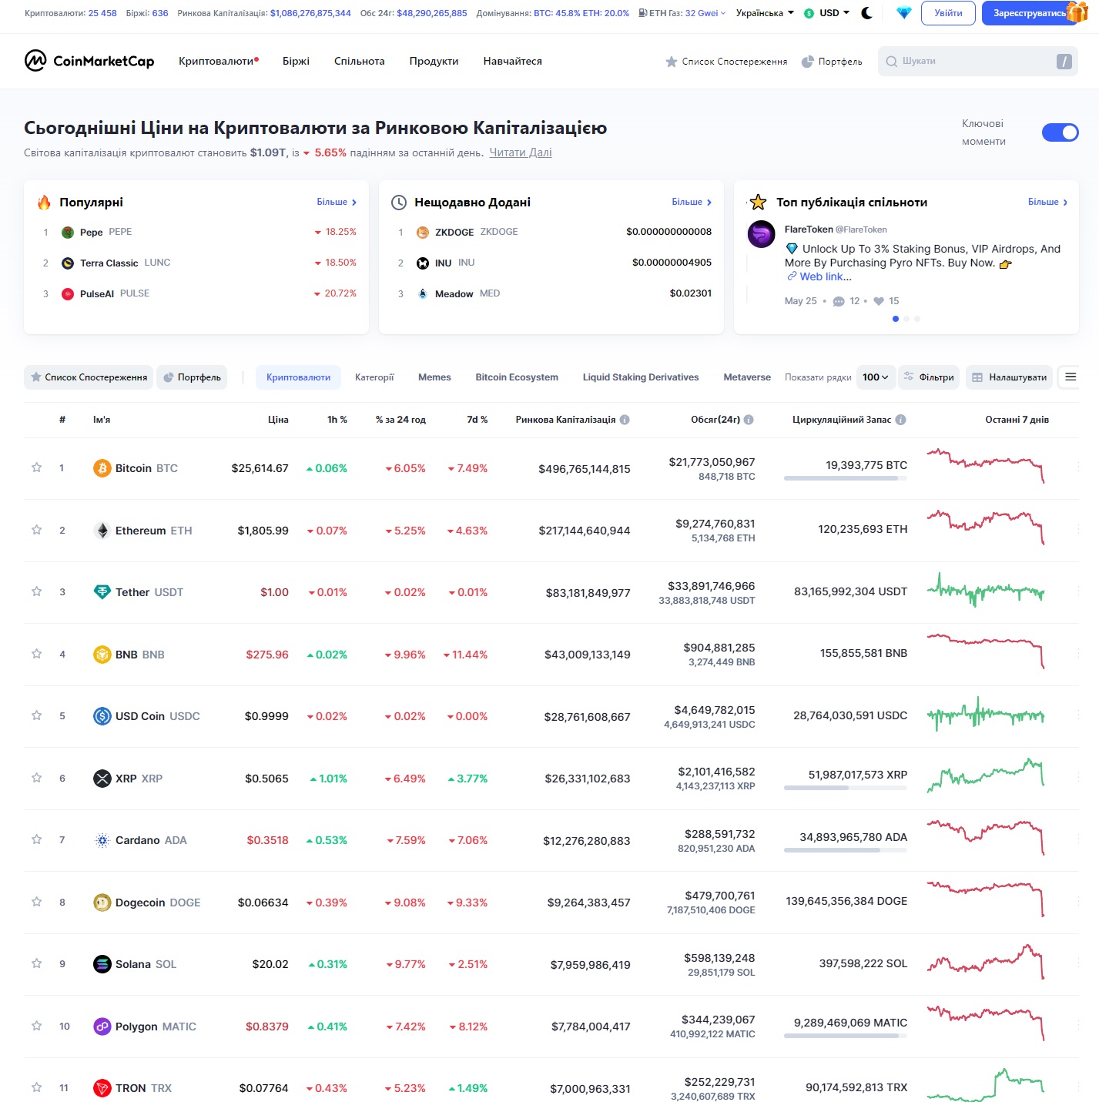The height and width of the screenshot is (1102, 1099).
Task: Star Ethereum to add to watchlist
Action: (x=36, y=530)
